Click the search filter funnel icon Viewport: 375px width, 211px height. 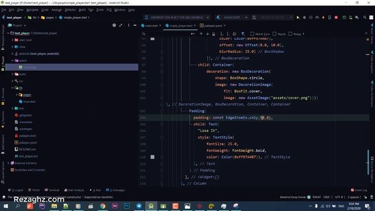(243, 34)
